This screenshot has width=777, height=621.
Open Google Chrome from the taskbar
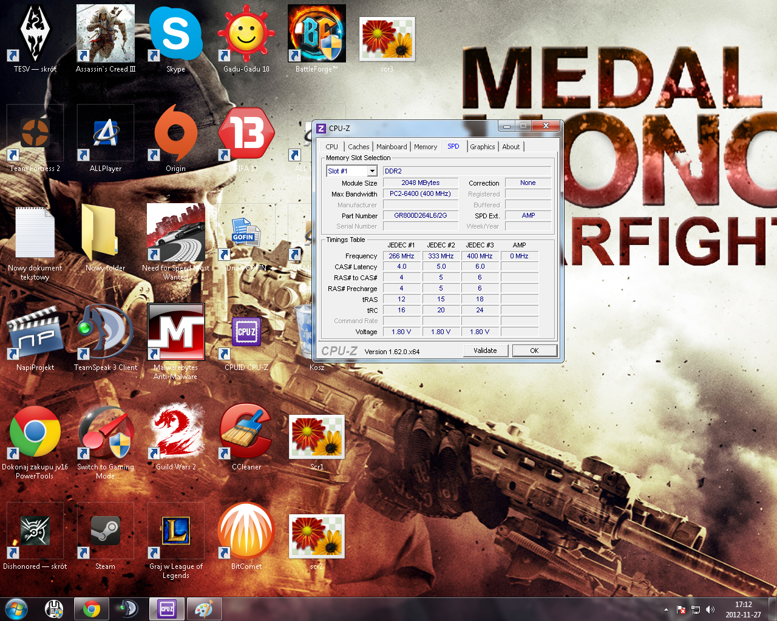(92, 609)
